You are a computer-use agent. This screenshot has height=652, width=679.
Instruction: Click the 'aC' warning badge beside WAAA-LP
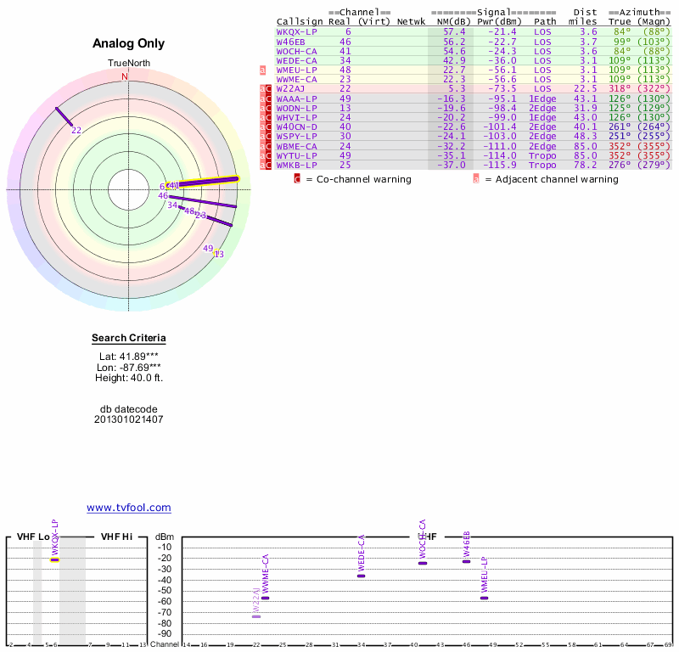pos(266,98)
